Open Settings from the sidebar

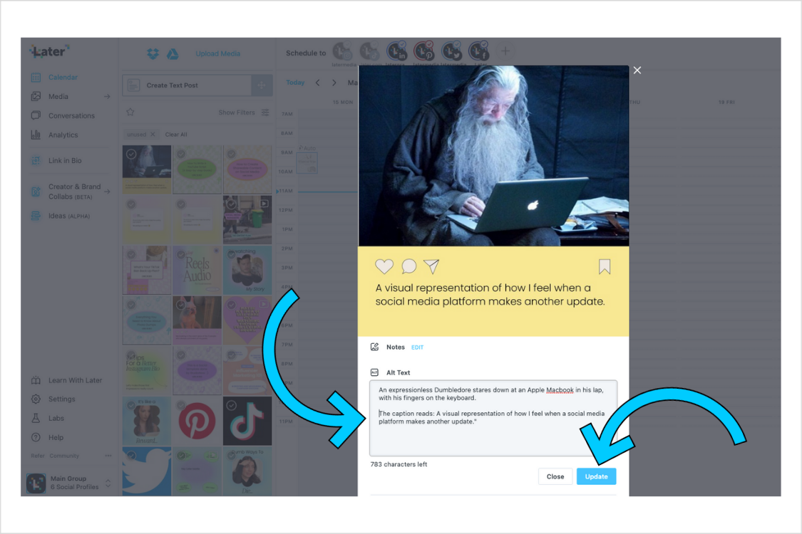[x=63, y=399]
